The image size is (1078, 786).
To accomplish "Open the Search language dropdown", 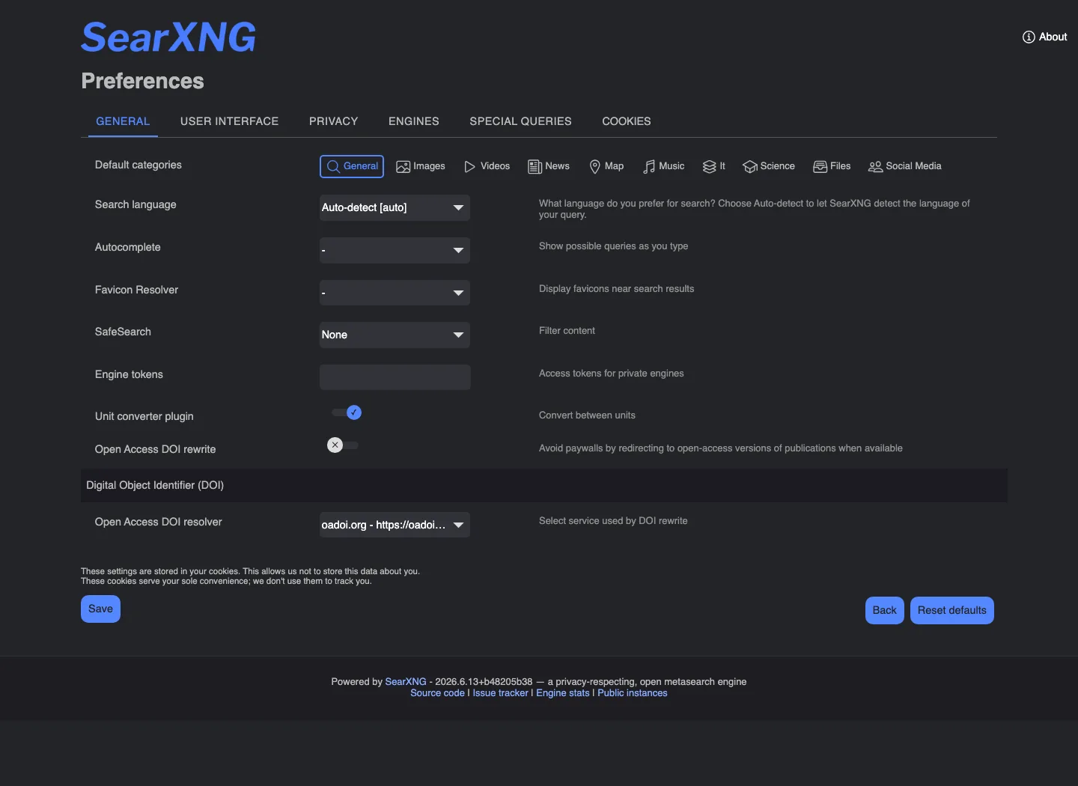I will pyautogui.click(x=395, y=207).
